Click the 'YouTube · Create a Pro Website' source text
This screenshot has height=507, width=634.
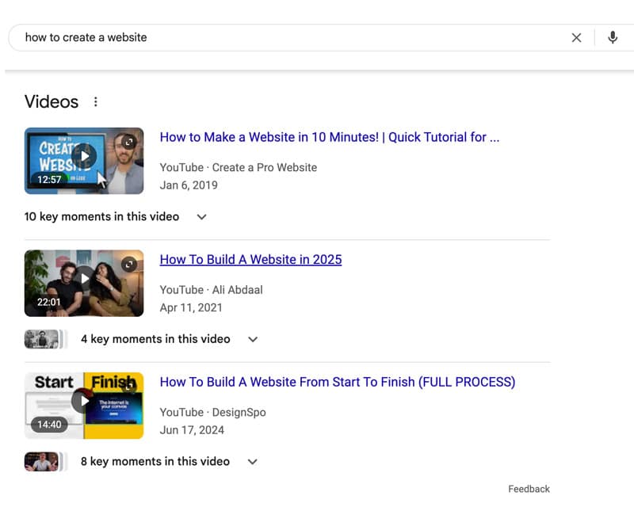239,167
